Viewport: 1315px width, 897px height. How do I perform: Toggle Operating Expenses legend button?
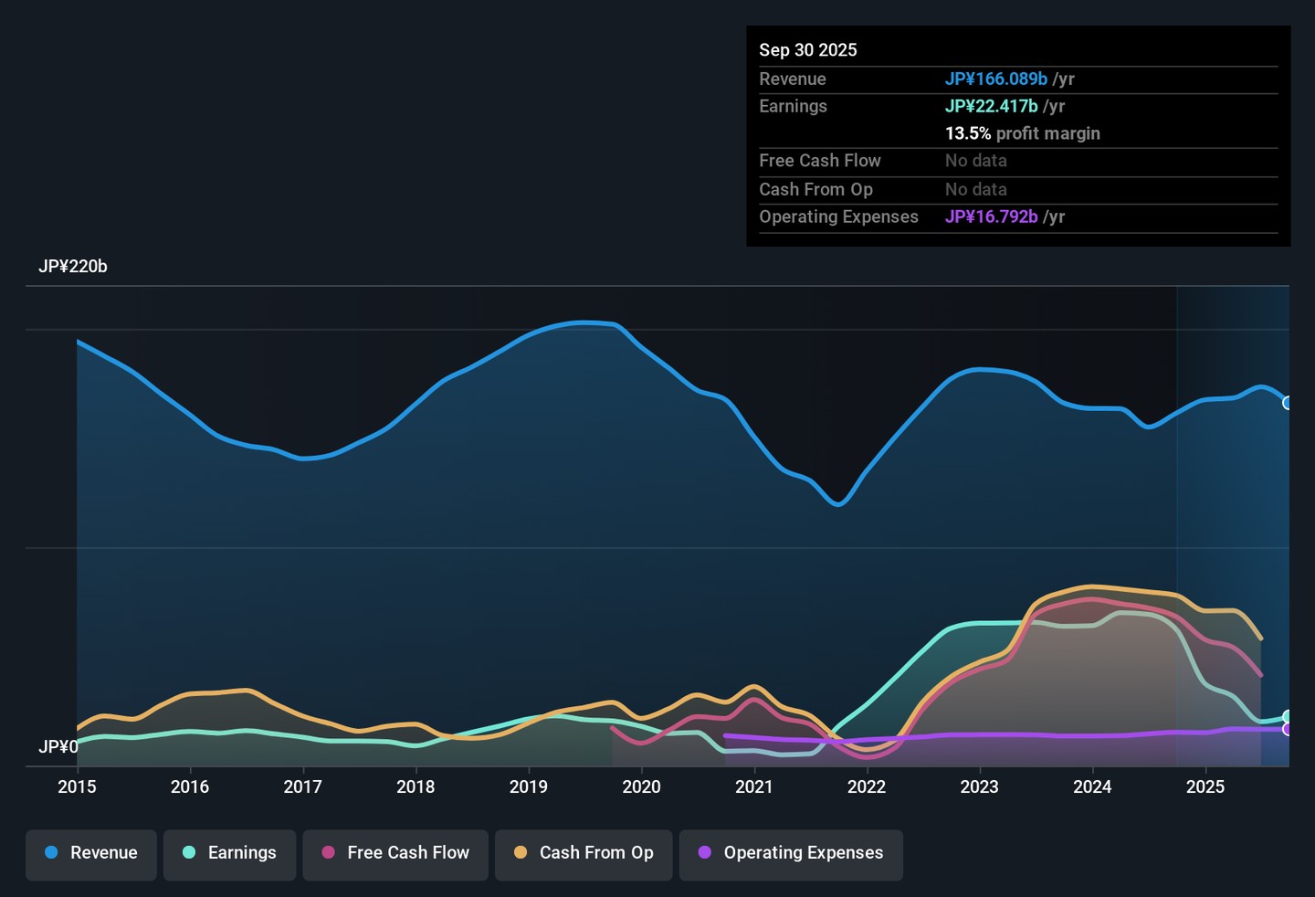791,853
